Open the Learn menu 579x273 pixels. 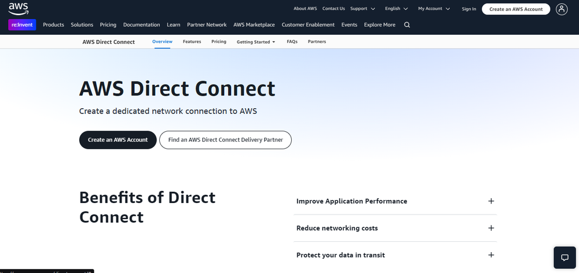click(174, 25)
